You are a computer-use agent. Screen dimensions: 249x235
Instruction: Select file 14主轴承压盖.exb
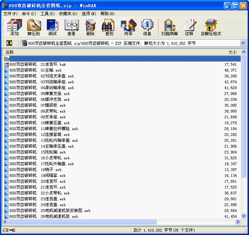coord(42,146)
